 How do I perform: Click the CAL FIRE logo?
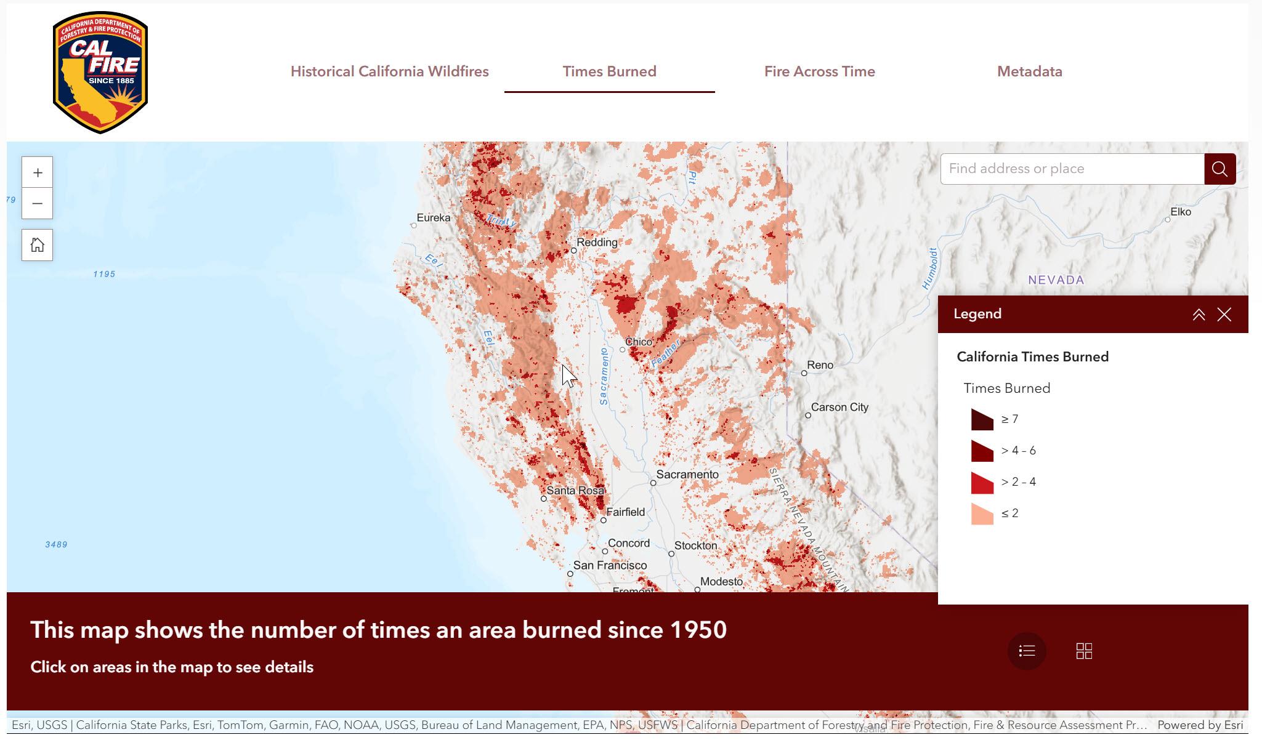(100, 72)
